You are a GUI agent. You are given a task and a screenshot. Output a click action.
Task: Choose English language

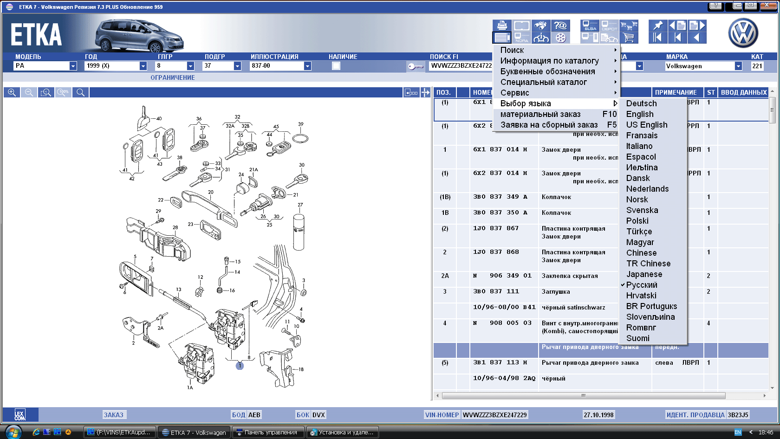pos(654,114)
